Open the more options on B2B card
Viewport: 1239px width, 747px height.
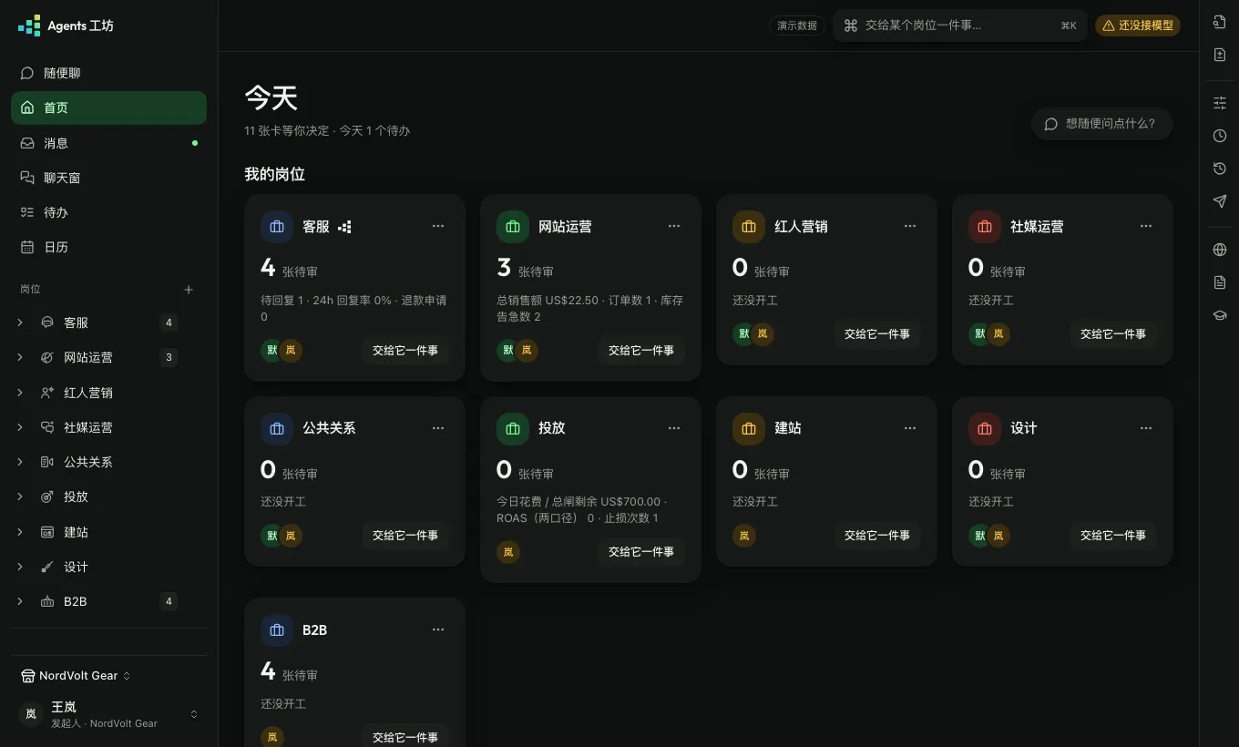(438, 629)
